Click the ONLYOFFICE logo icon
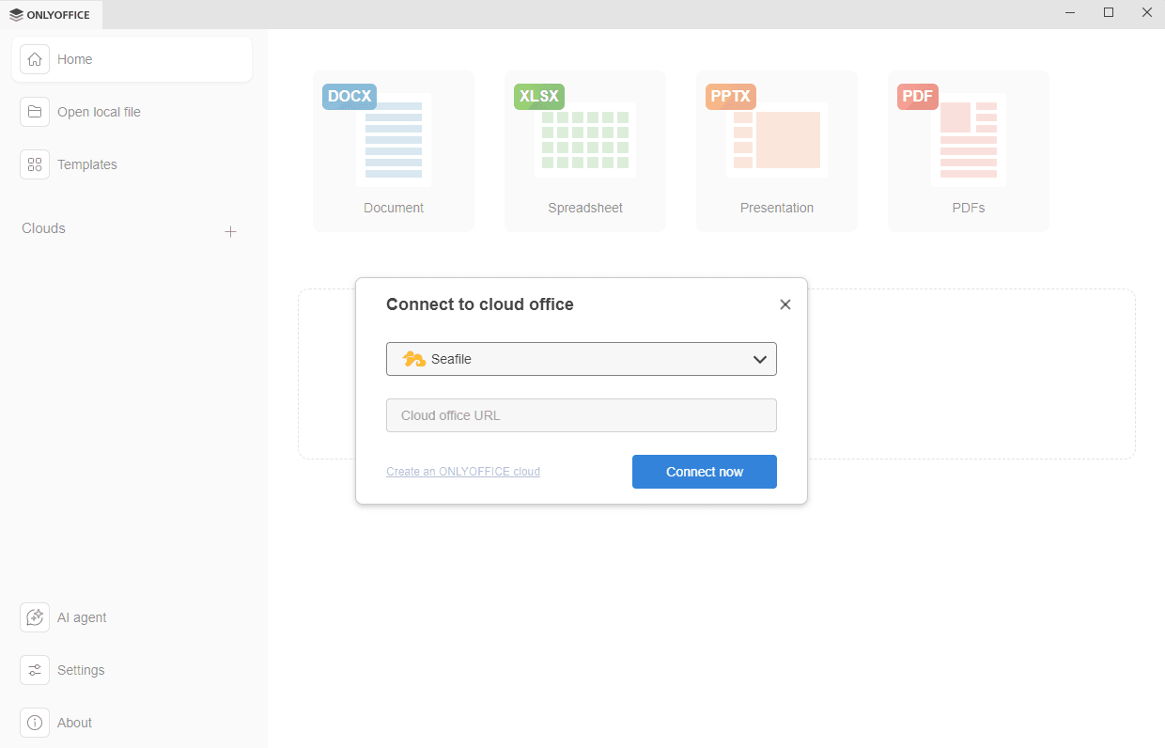 point(14,14)
